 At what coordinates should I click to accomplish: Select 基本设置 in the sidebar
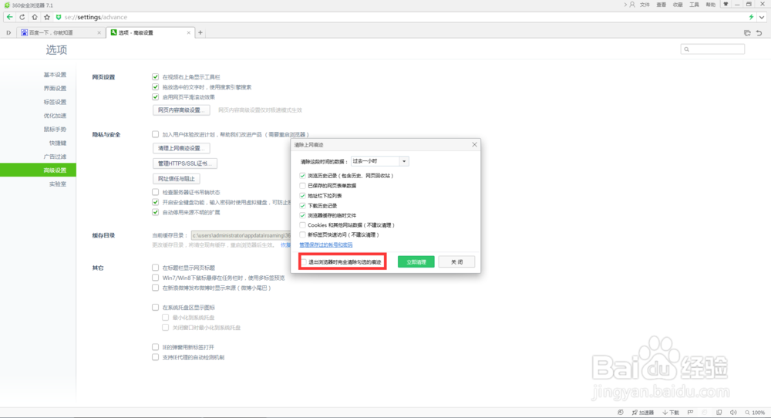pos(55,75)
